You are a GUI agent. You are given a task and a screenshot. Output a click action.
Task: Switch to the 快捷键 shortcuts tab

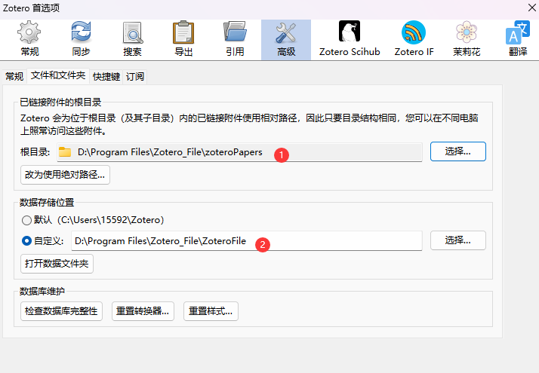[106, 76]
